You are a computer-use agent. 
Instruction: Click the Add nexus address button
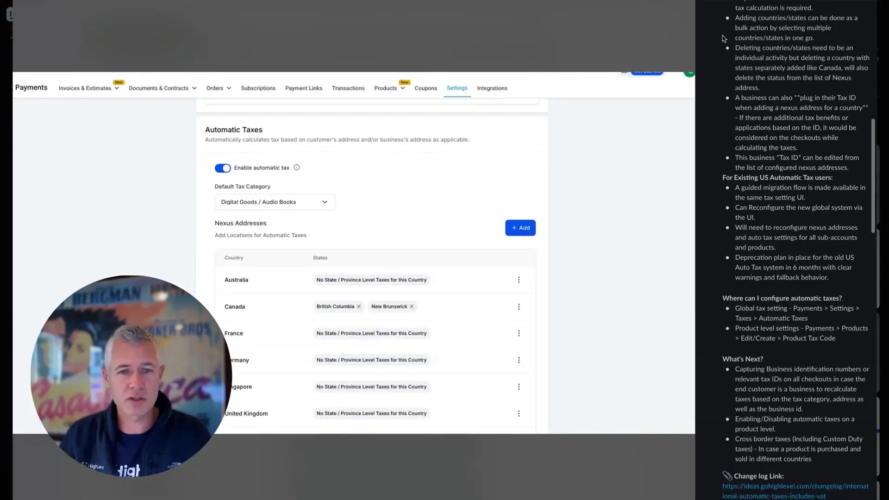click(x=520, y=228)
